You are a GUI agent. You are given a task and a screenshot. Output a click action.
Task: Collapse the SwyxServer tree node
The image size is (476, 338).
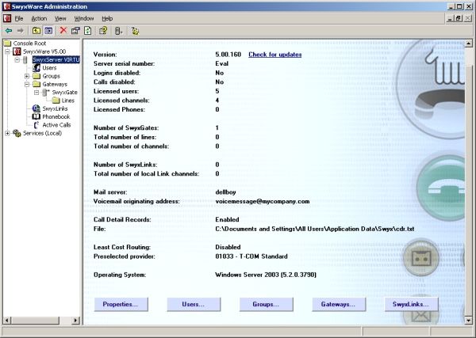coord(17,60)
